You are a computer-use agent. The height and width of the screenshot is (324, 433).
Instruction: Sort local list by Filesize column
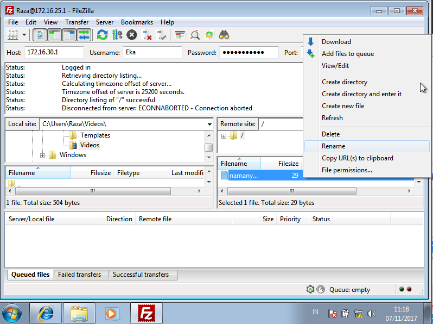coord(91,173)
